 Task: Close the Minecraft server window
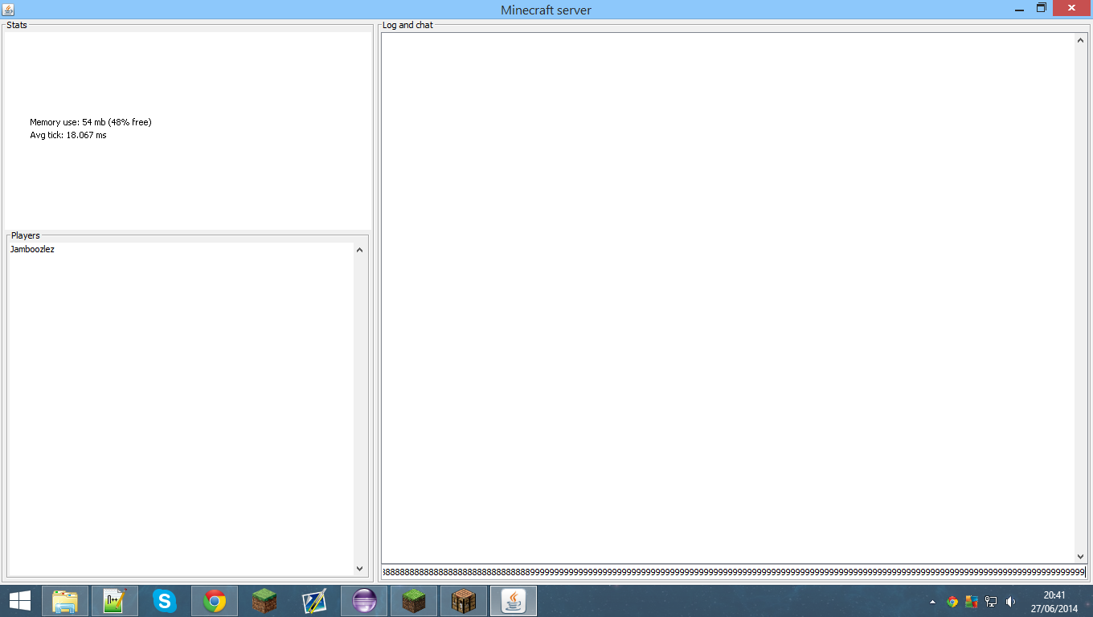(x=1071, y=8)
